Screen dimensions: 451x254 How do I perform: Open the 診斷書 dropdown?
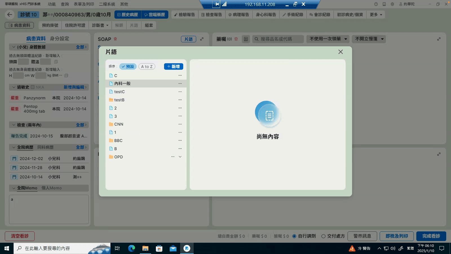(x=100, y=25)
